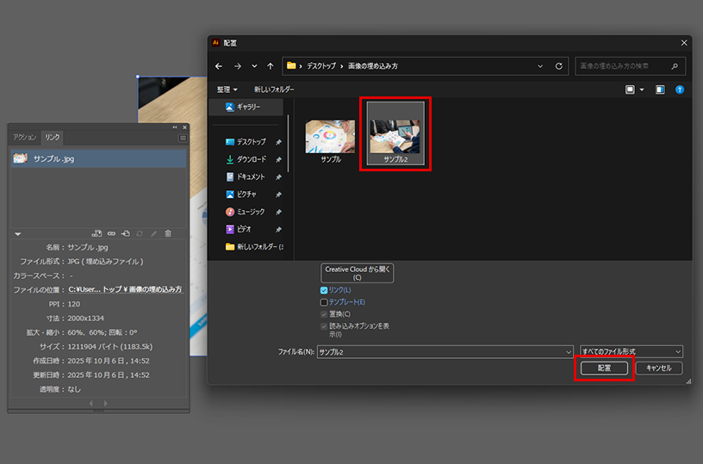The height and width of the screenshot is (464, 703).
Task: Toggle the 置換(C) checkbox
Action: click(324, 314)
